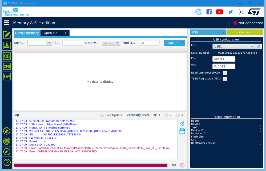
Task: Click the Database cannot be found log line
Action: (93, 148)
